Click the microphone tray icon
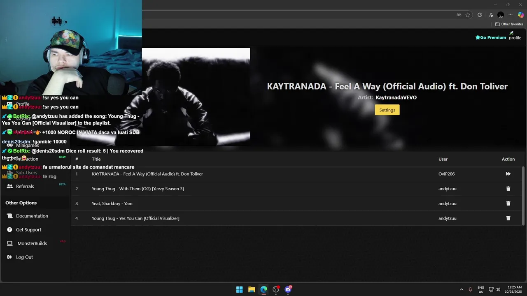 (470, 289)
